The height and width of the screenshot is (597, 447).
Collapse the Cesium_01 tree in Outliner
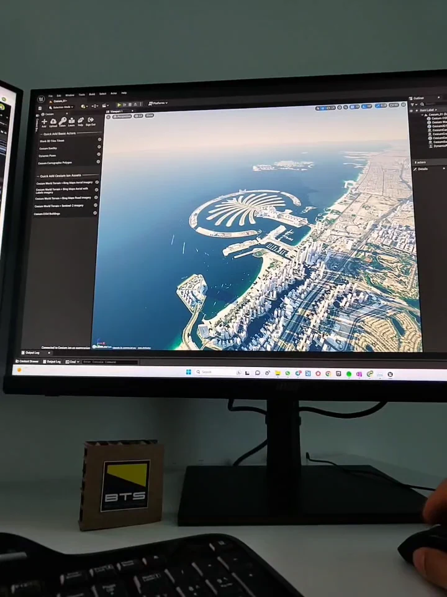click(422, 114)
